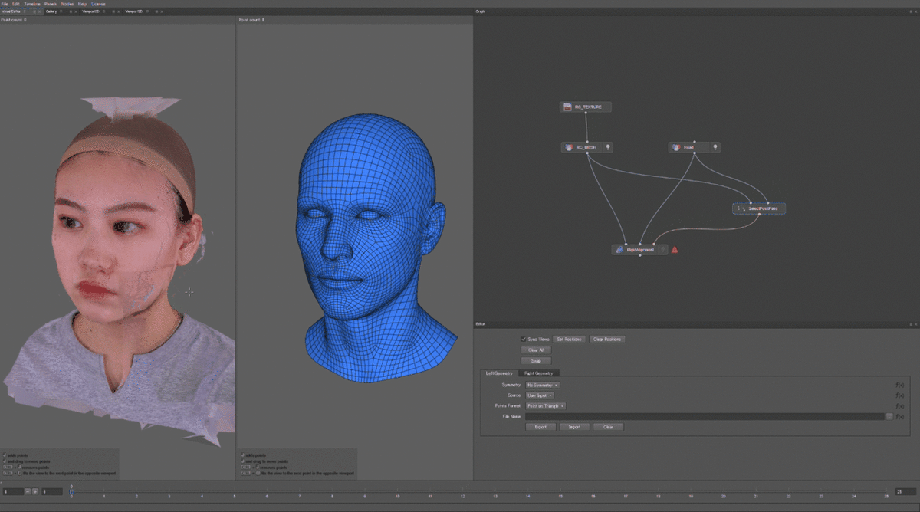Click the expression f(x) icon for Symmetry

pyautogui.click(x=900, y=385)
